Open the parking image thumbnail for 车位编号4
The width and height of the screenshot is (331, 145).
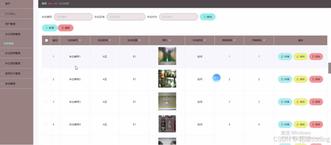click(167, 124)
